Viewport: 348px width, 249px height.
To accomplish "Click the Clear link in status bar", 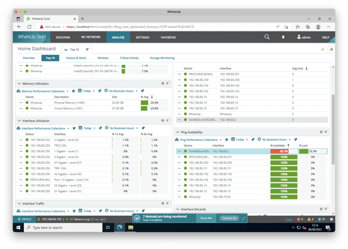I will pos(289,219).
